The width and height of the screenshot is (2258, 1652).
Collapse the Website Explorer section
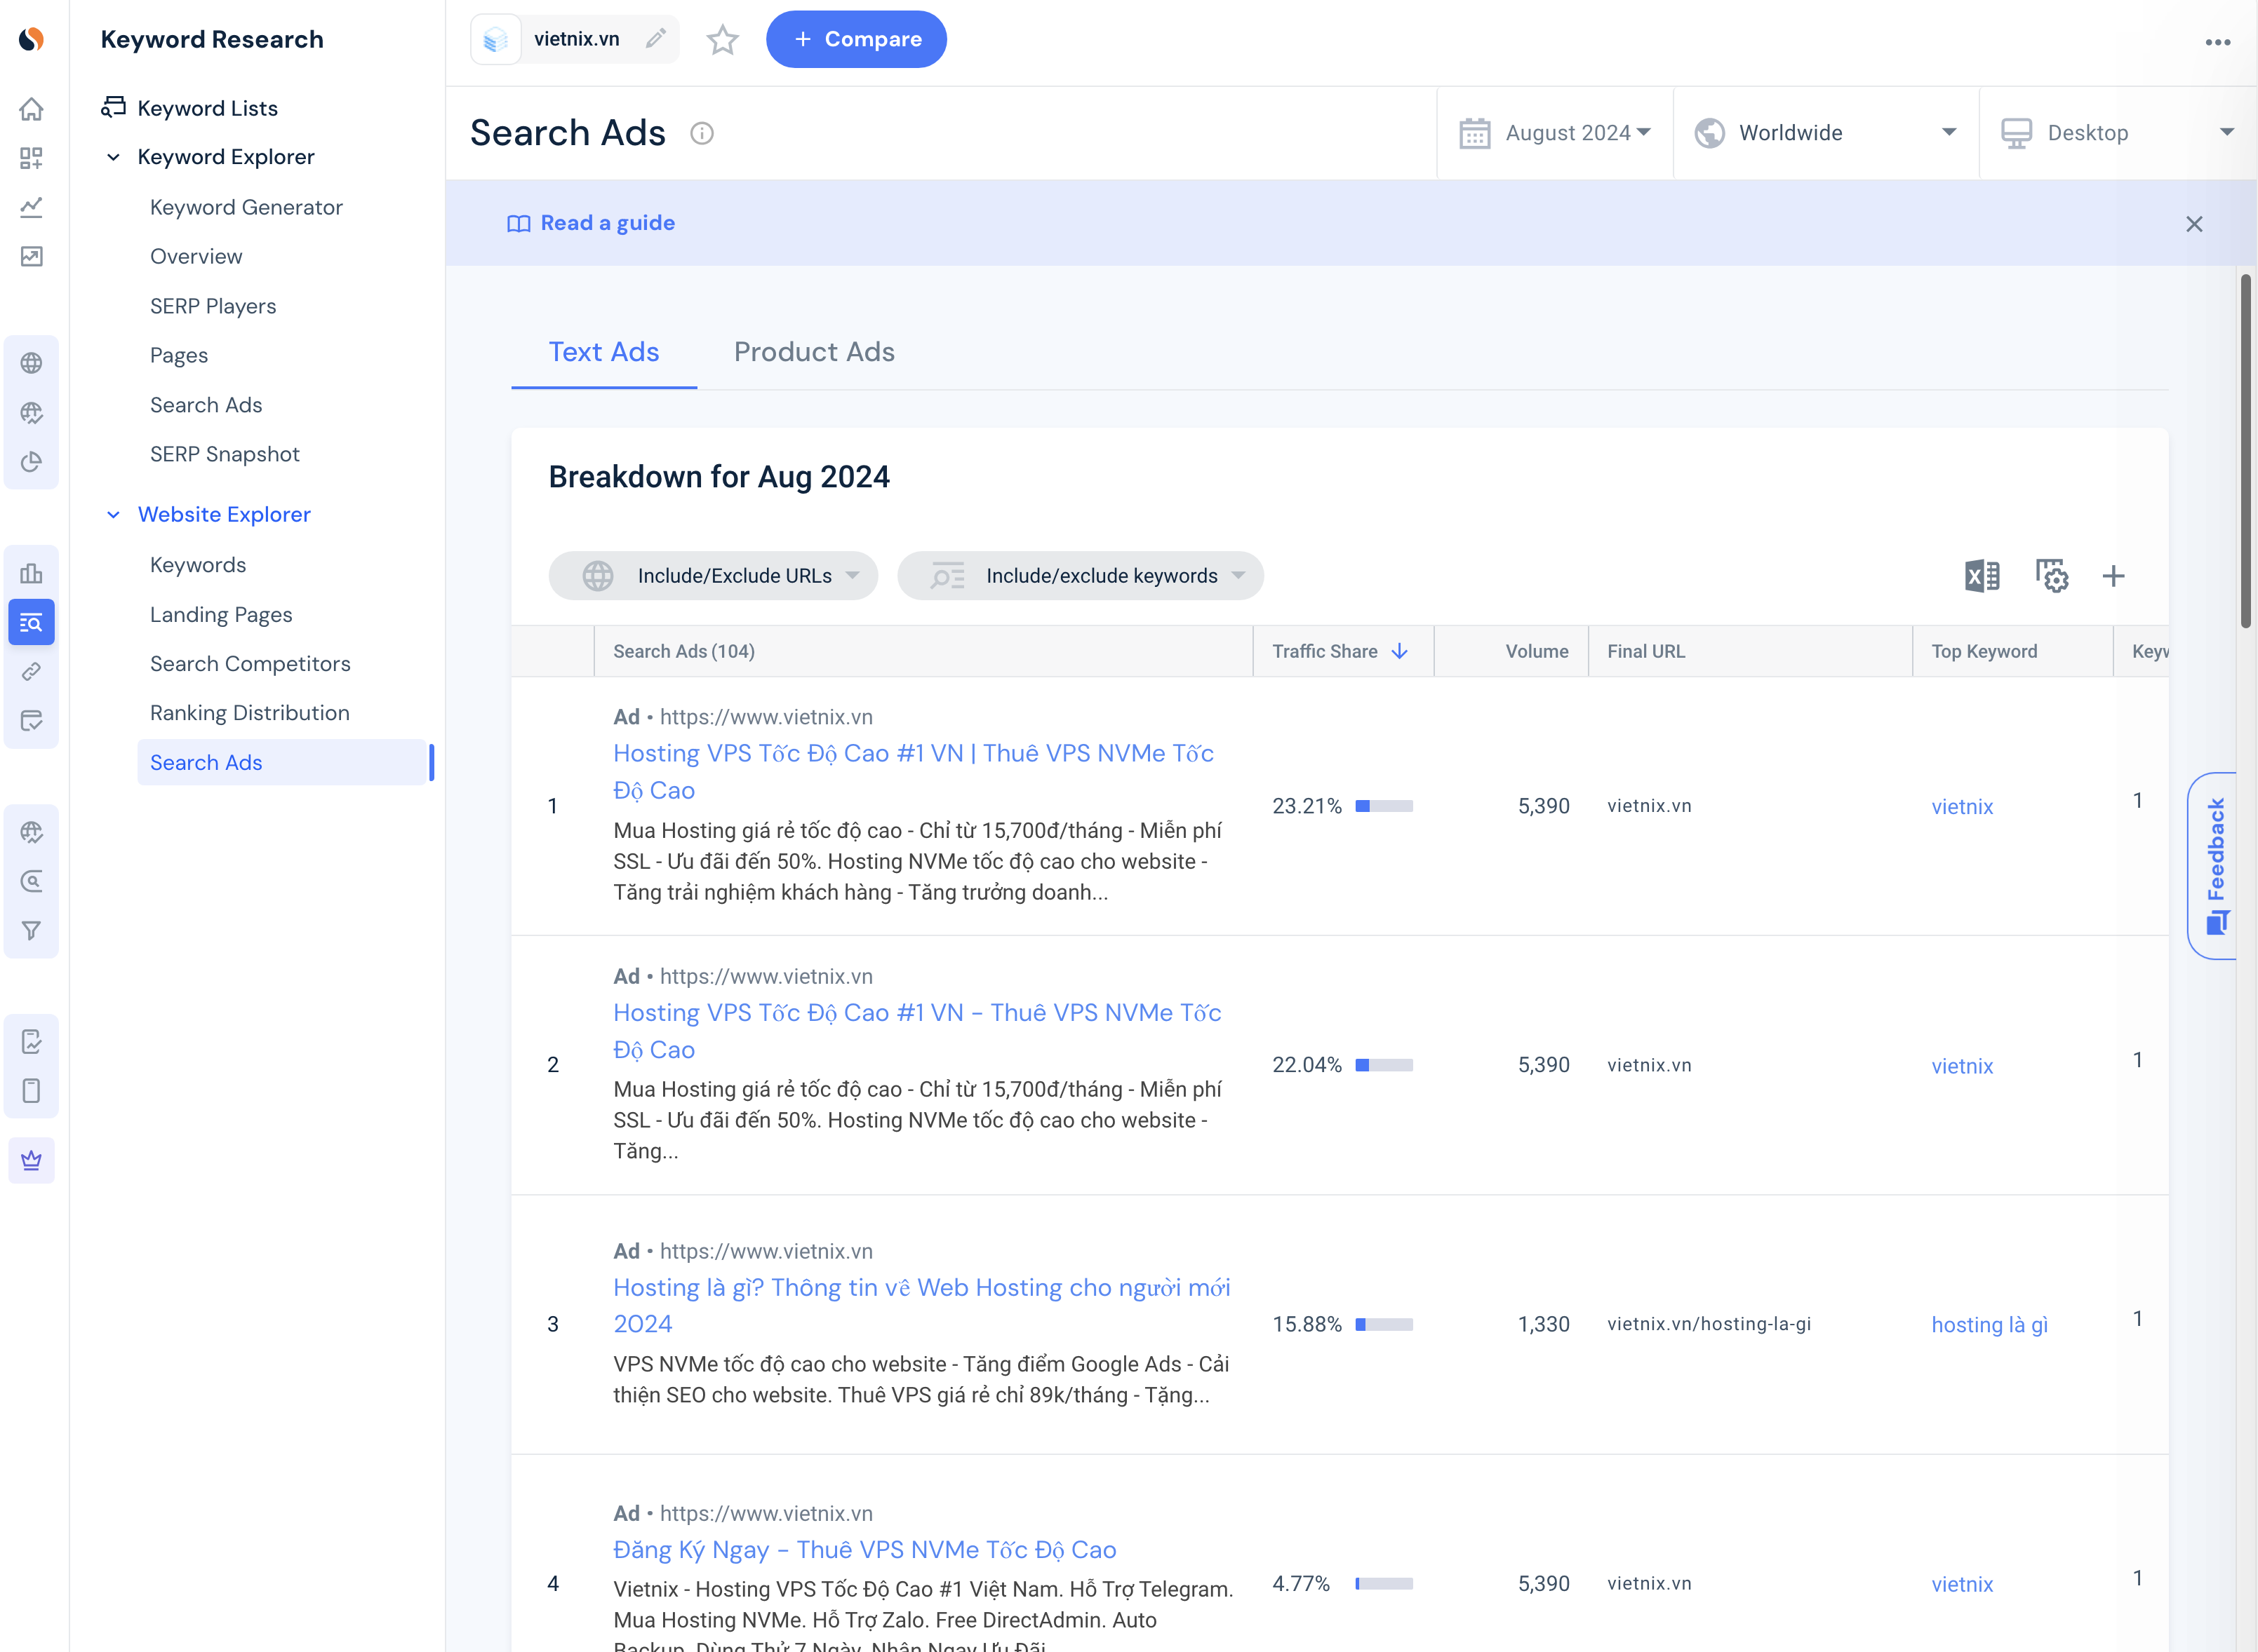click(x=113, y=515)
